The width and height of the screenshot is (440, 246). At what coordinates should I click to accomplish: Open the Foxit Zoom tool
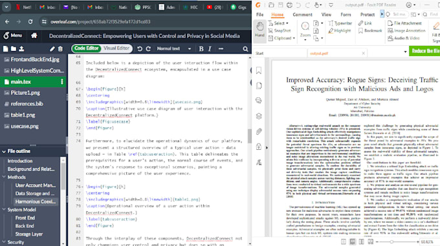305,30
